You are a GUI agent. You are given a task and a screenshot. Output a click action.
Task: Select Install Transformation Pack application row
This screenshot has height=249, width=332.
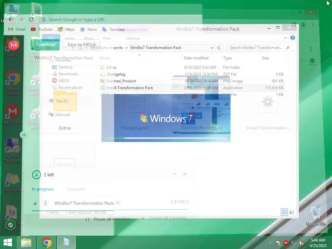[192, 88]
